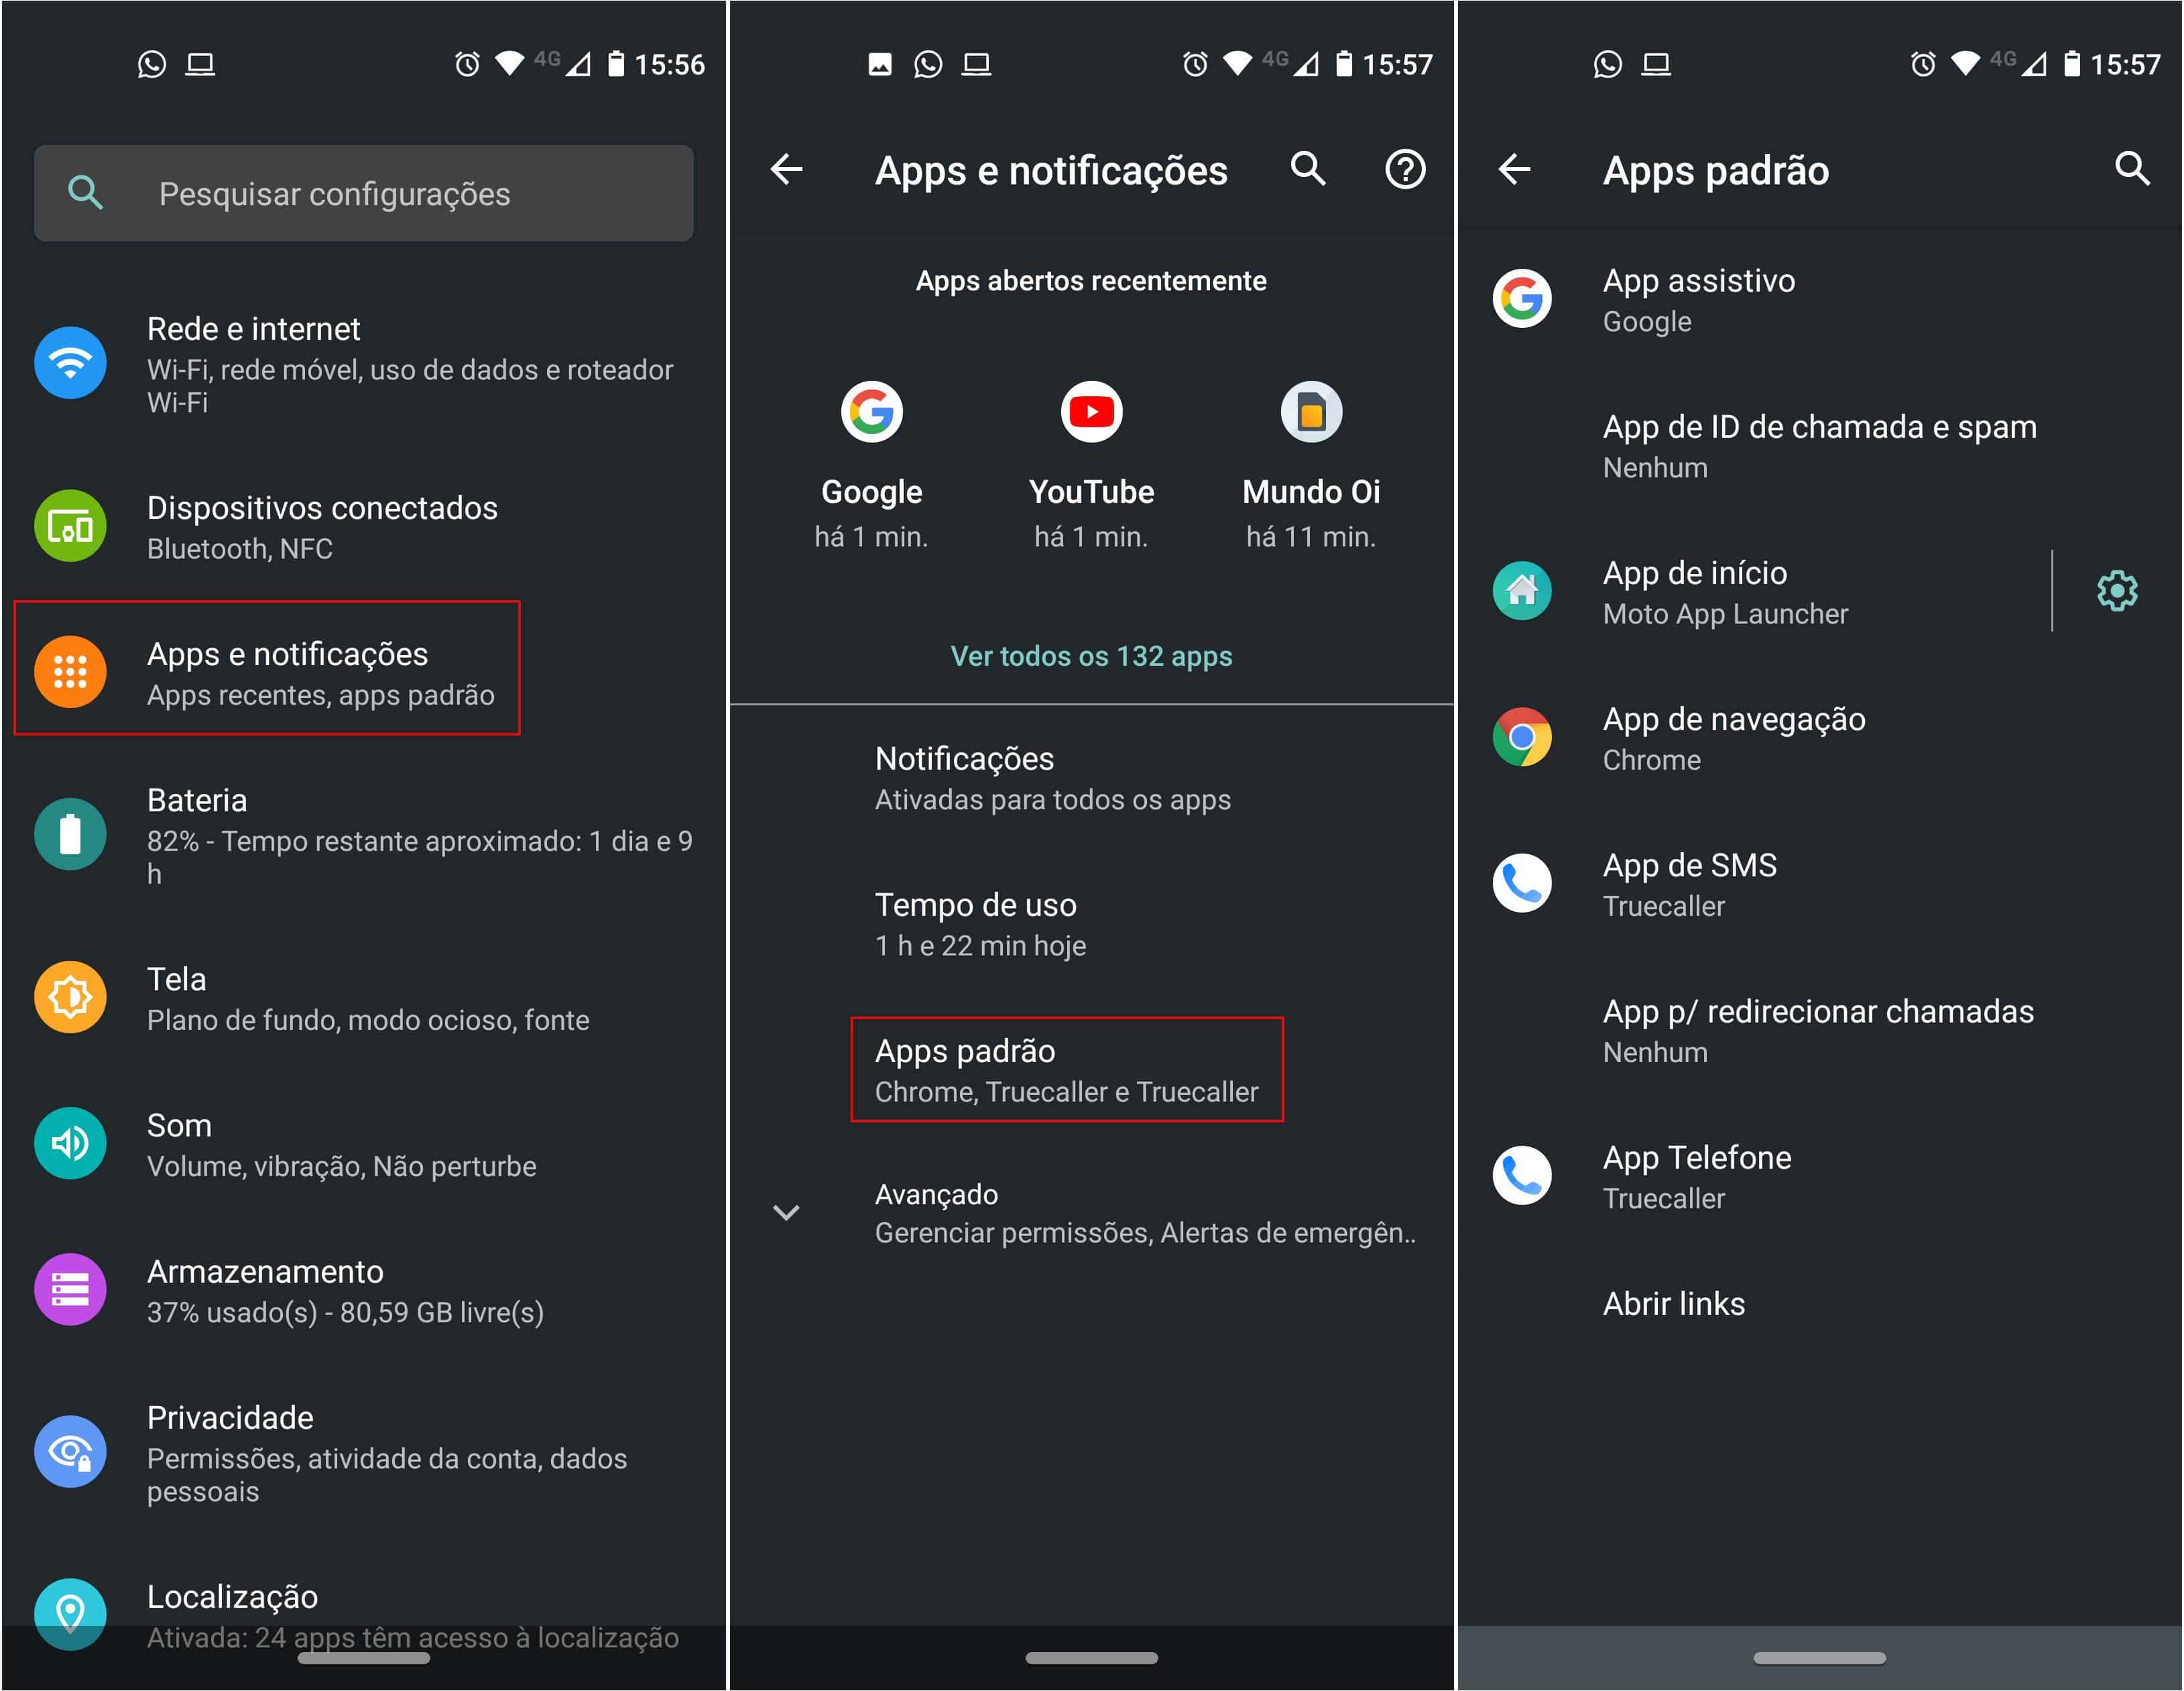Tap the Truecaller icon for App de SMS
The width and height of the screenshot is (2184, 1691).
pos(1522,883)
